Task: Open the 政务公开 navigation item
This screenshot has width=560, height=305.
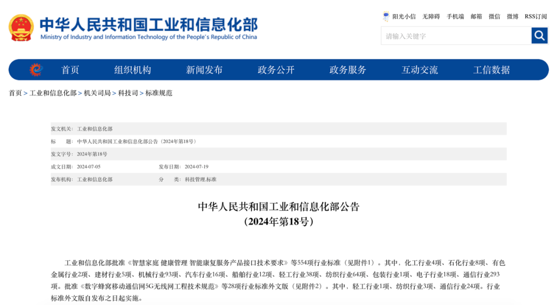Action: point(276,70)
